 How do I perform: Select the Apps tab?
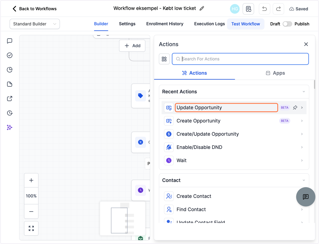(275, 73)
